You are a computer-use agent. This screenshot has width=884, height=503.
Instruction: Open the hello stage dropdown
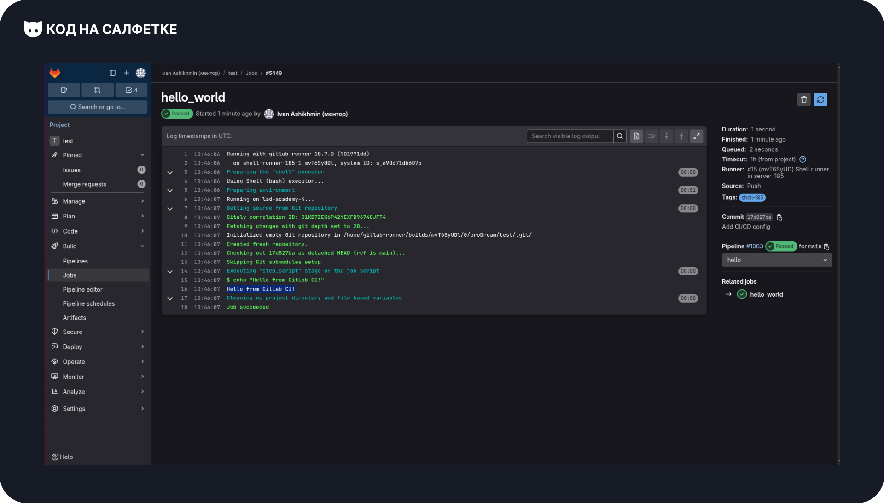click(777, 260)
